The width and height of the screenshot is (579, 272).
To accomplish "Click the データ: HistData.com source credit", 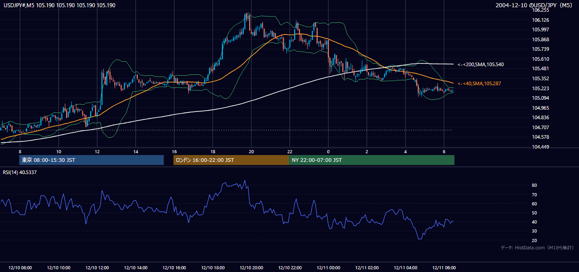I will click(537, 248).
